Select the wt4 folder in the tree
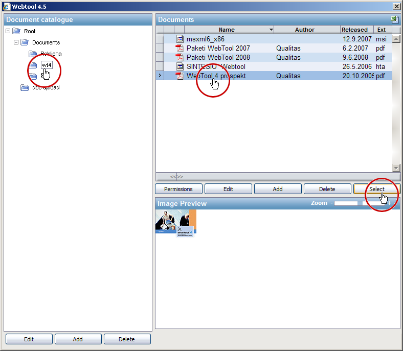This screenshot has width=403, height=351. coord(47,65)
